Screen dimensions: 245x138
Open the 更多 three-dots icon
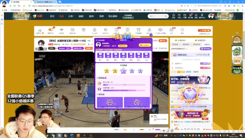coord(182,30)
